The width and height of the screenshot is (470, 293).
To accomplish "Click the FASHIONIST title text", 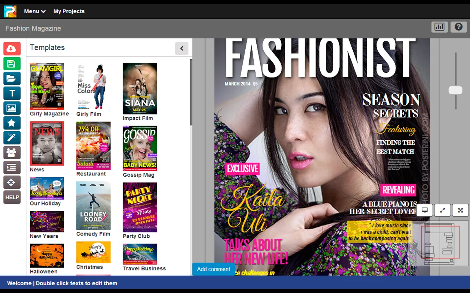I will 320,58.
